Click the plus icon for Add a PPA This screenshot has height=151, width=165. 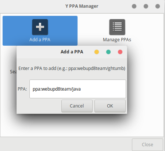[40, 27]
